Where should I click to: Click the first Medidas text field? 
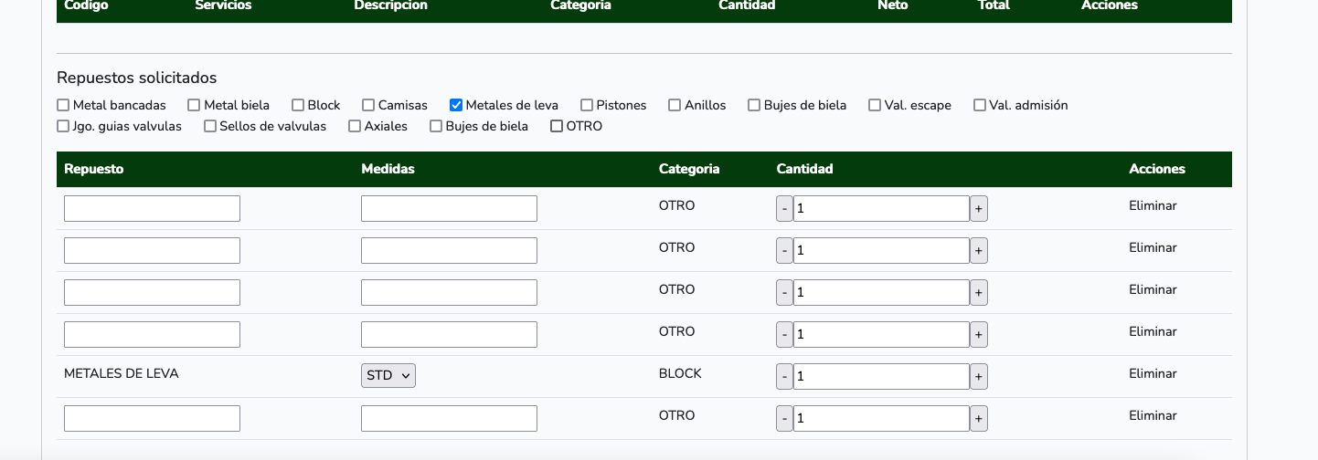[449, 208]
